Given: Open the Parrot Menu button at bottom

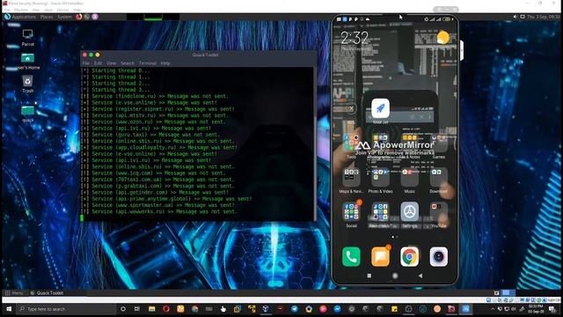Looking at the screenshot, I should 14,293.
